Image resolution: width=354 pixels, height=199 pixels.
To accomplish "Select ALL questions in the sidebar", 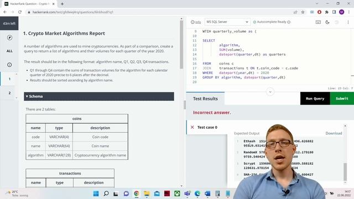I will coord(9,51).
